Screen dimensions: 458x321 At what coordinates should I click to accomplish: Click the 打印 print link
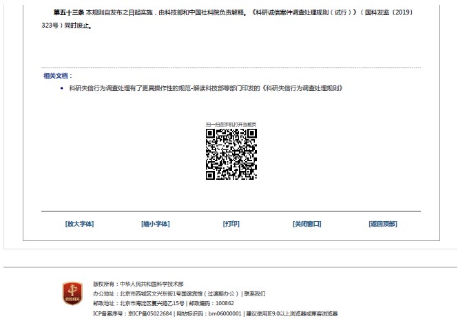tap(231, 224)
